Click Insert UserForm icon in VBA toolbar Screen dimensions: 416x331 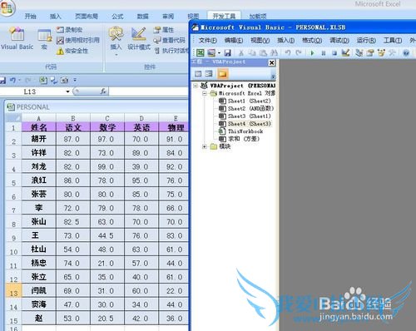pyautogui.click(x=211, y=52)
